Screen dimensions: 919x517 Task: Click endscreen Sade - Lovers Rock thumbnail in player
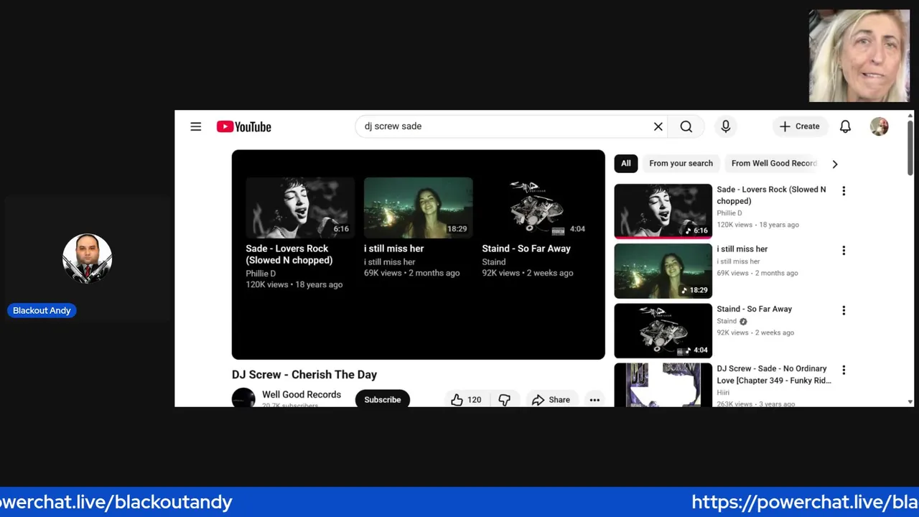[x=300, y=208]
